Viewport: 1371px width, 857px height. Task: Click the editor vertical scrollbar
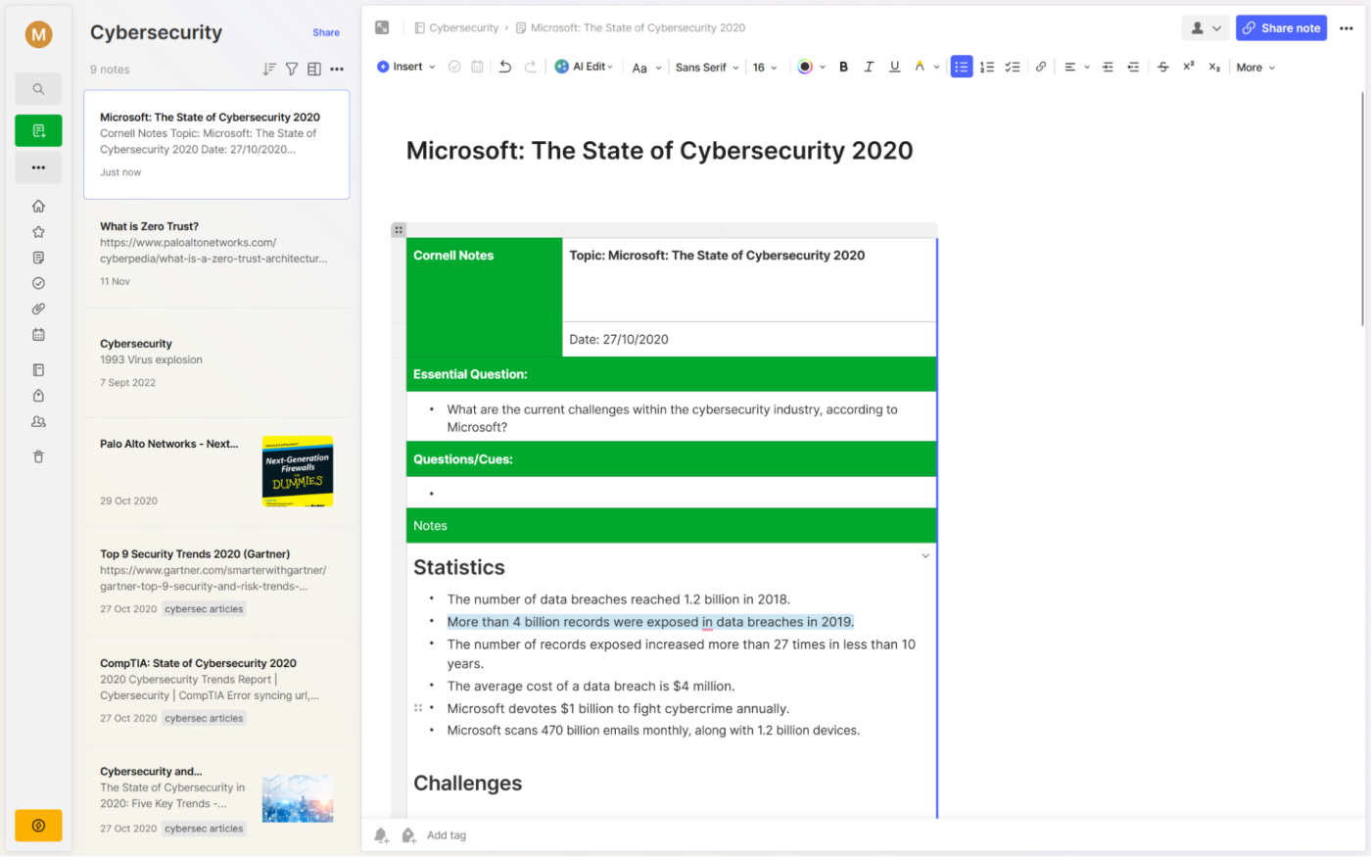point(1362,209)
